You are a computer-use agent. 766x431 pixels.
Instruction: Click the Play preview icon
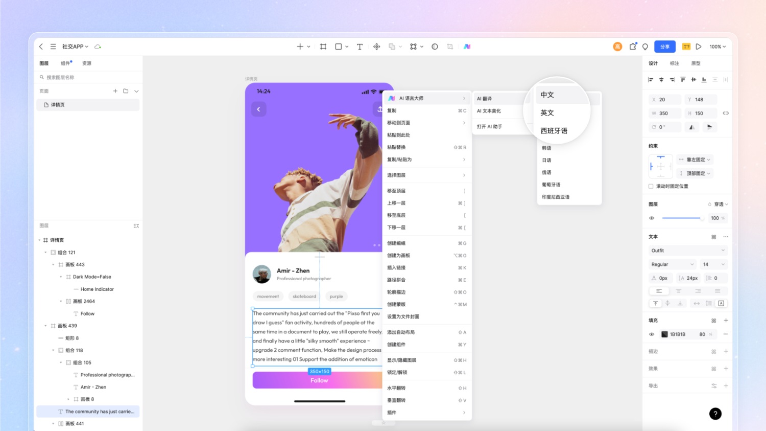tap(699, 47)
